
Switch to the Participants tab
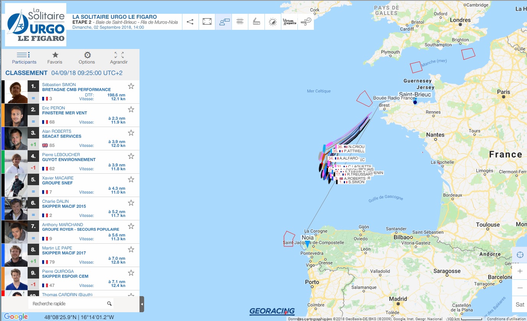click(x=24, y=58)
